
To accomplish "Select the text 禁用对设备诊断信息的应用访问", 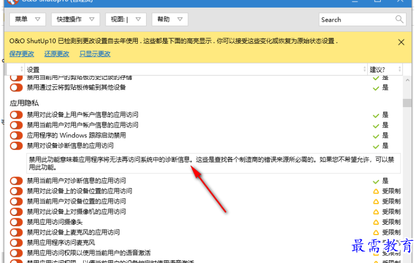I will pyautogui.click(x=70, y=146).
